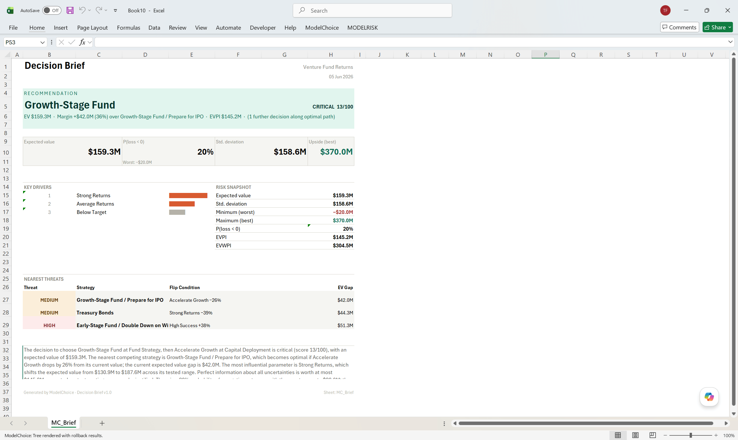This screenshot has height=440, width=738.
Task: Select row 10 header
Action: 6,152
